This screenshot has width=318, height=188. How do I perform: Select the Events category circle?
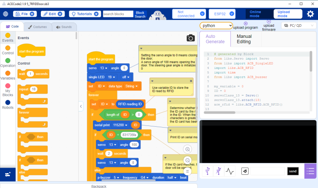tap(8, 35)
